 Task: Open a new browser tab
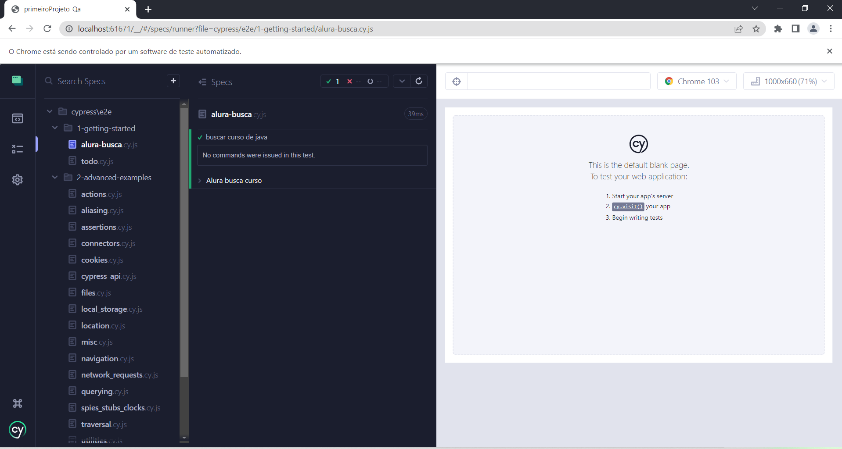(148, 9)
